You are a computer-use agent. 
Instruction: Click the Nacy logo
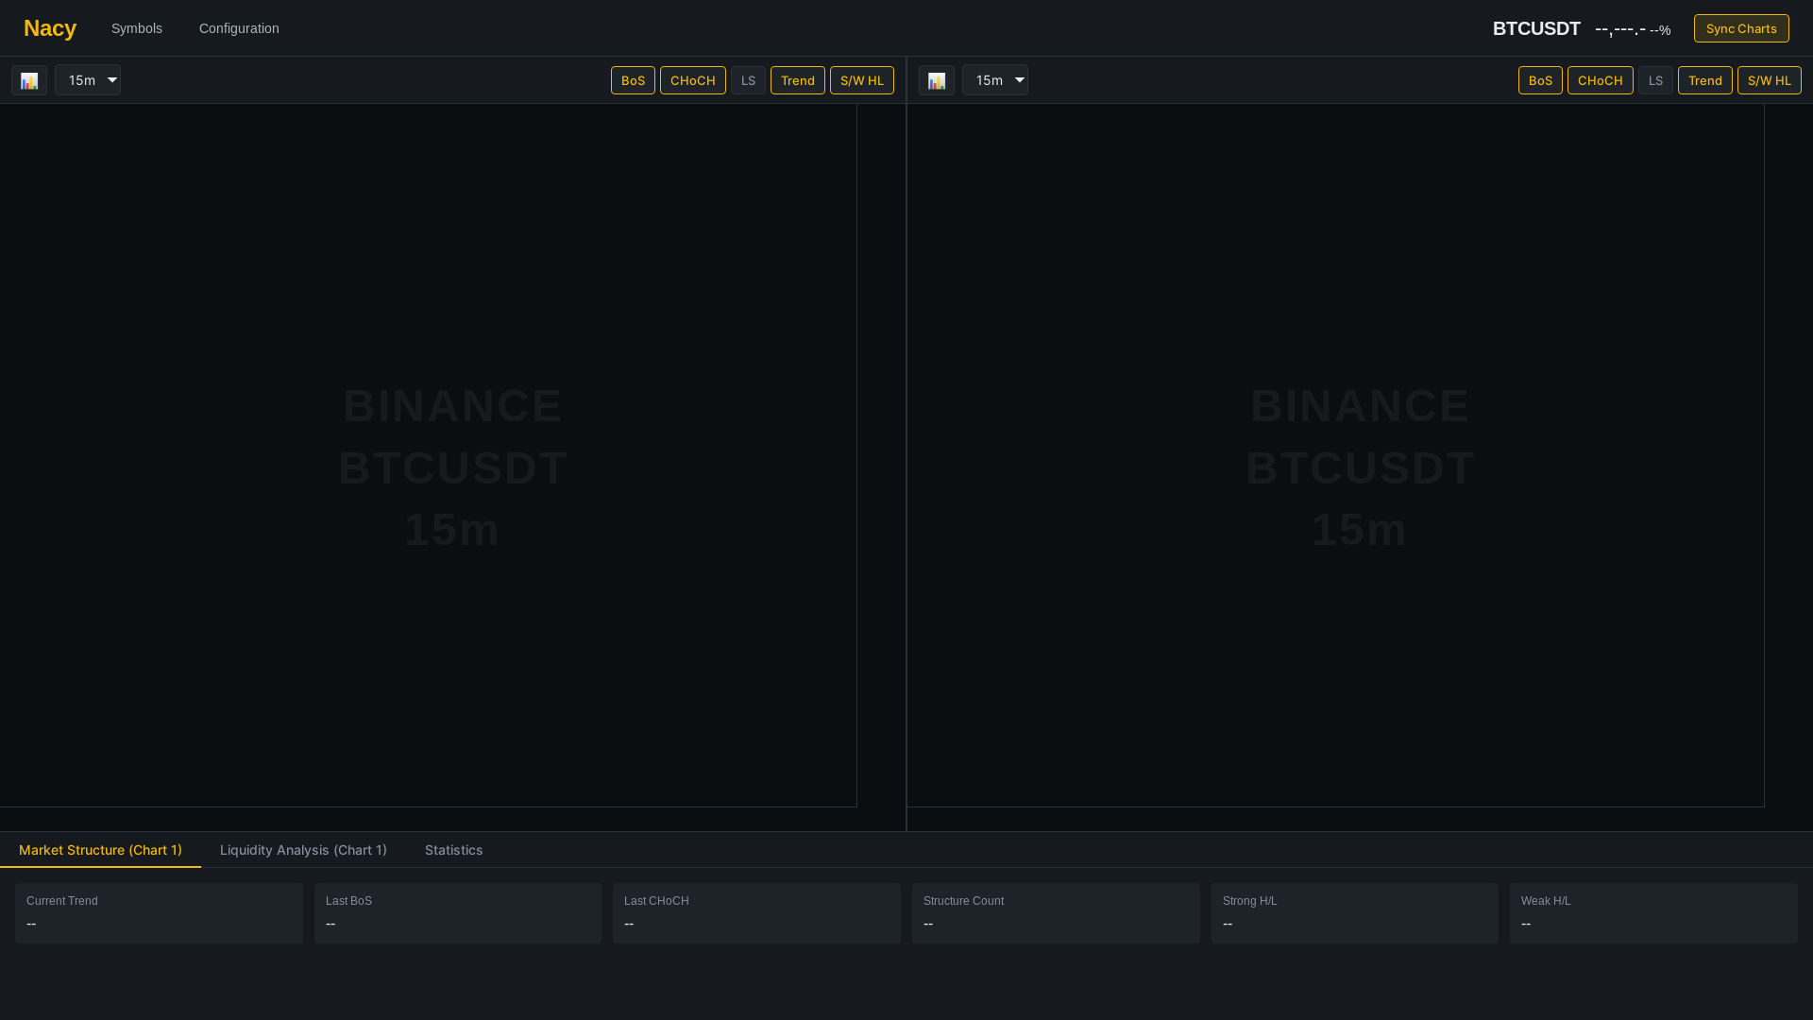[x=50, y=28]
